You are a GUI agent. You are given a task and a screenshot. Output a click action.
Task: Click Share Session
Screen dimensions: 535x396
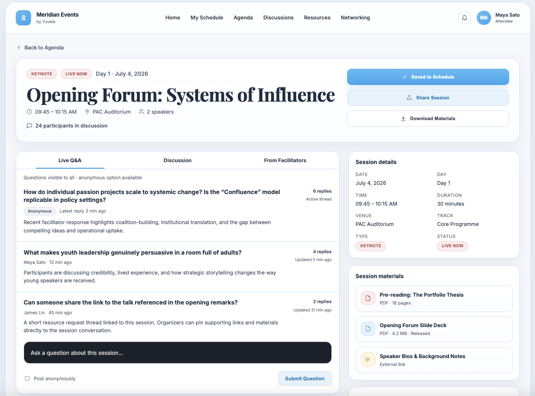[x=428, y=97]
